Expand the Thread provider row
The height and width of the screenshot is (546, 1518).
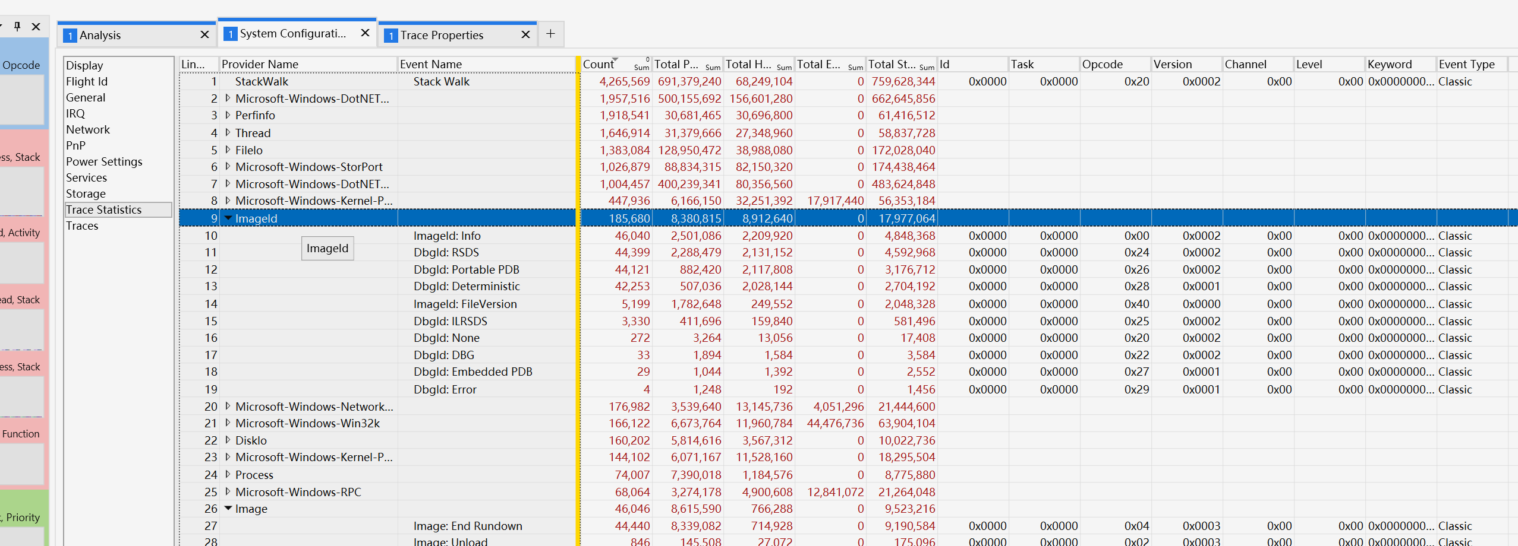(228, 132)
